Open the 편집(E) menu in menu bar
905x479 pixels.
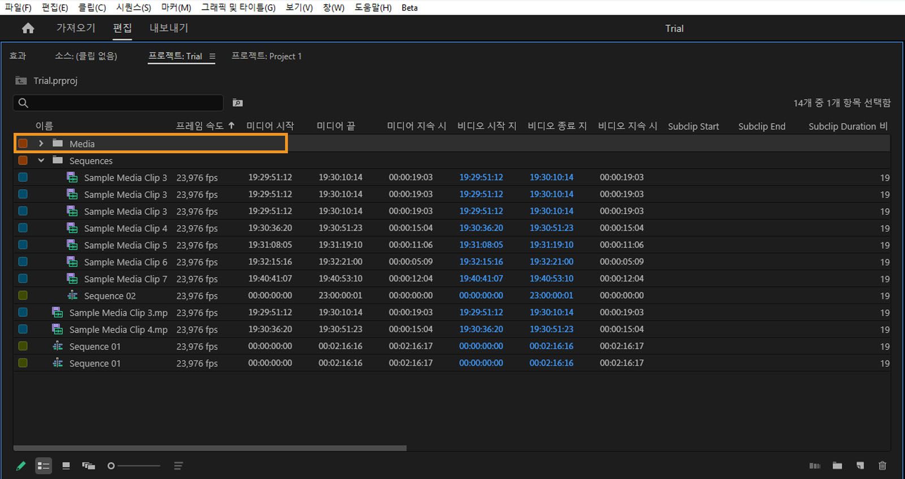pos(55,7)
